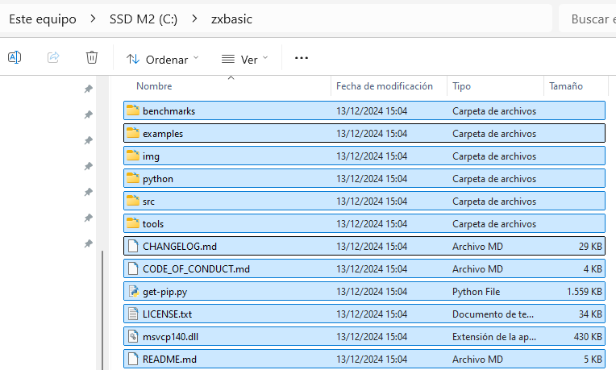Sort by Fecha de modificación column
The image size is (616, 370).
point(385,86)
